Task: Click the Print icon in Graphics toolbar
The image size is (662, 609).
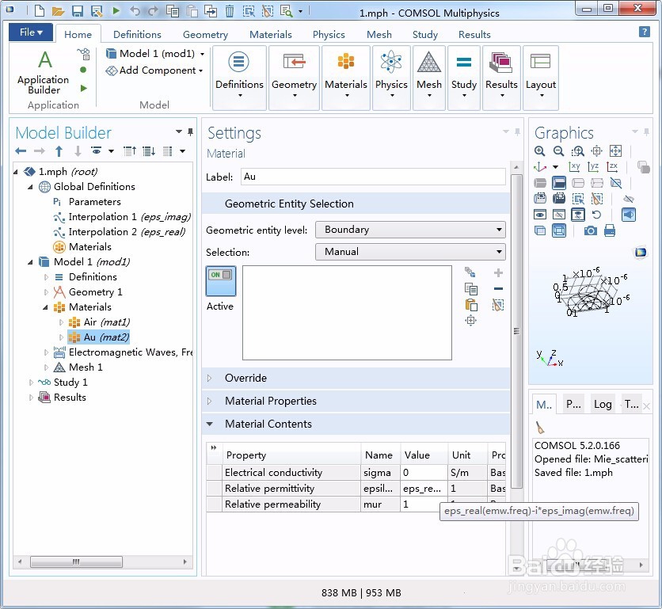Action: tap(610, 230)
